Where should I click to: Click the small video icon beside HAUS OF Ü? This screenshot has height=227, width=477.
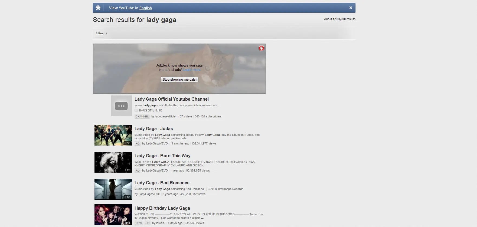136,110
